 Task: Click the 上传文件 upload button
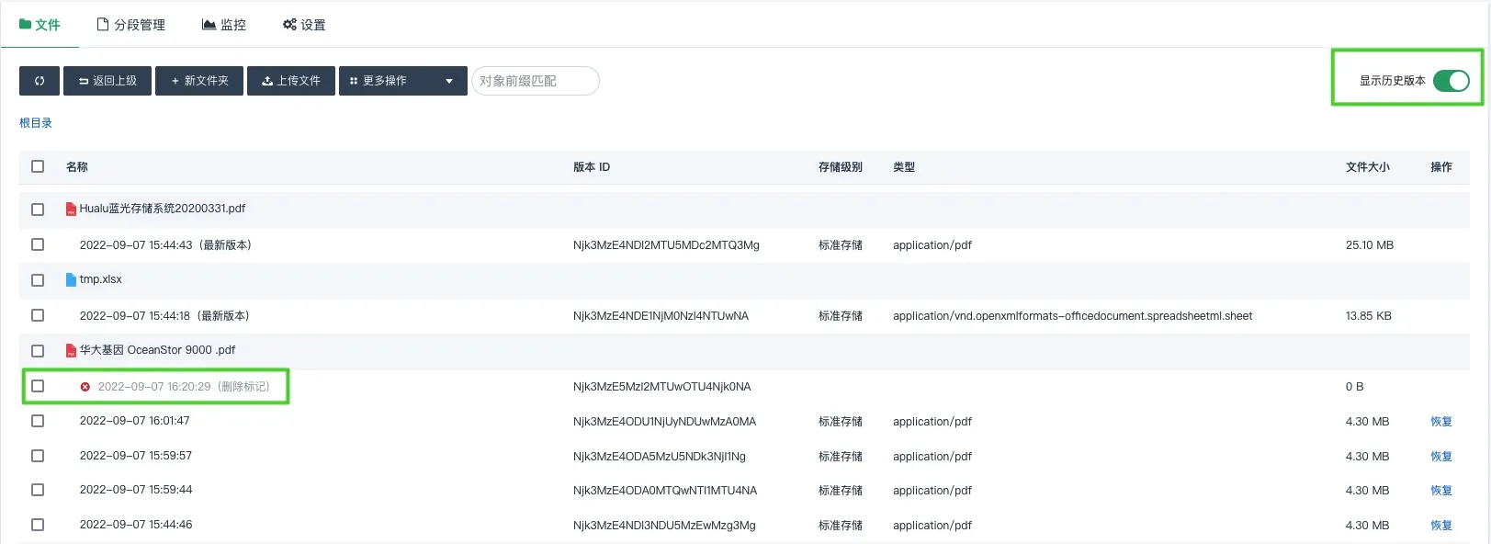click(291, 81)
